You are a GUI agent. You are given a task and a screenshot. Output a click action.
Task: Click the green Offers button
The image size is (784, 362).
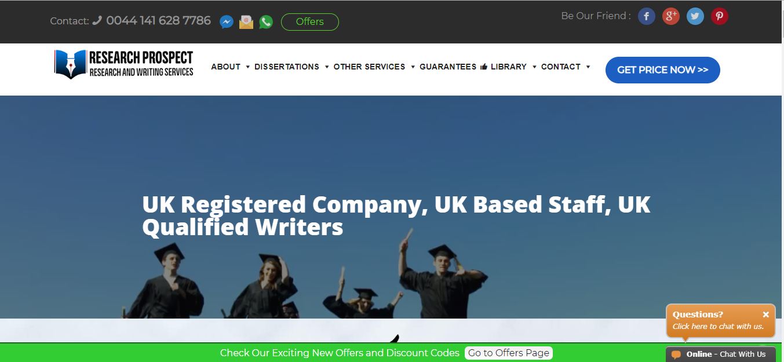click(x=310, y=22)
